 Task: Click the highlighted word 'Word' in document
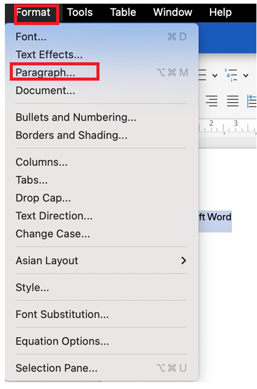pyautogui.click(x=219, y=217)
